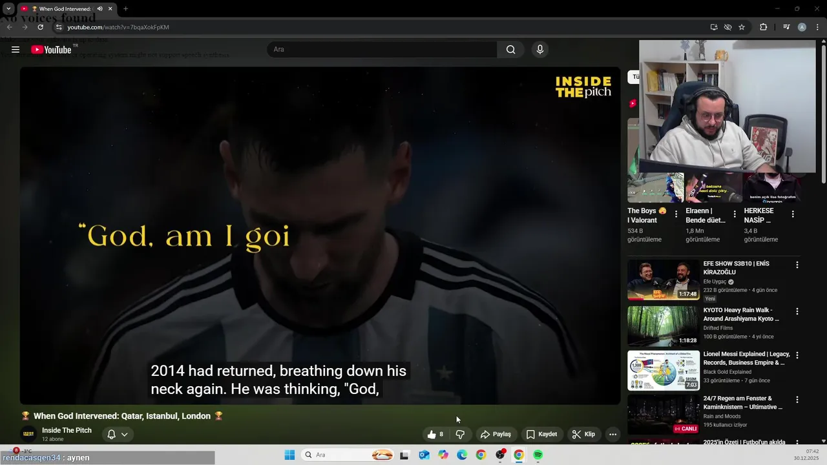This screenshot has height=465, width=827.
Task: Close the When God Intervened tab
Action: 110,9
